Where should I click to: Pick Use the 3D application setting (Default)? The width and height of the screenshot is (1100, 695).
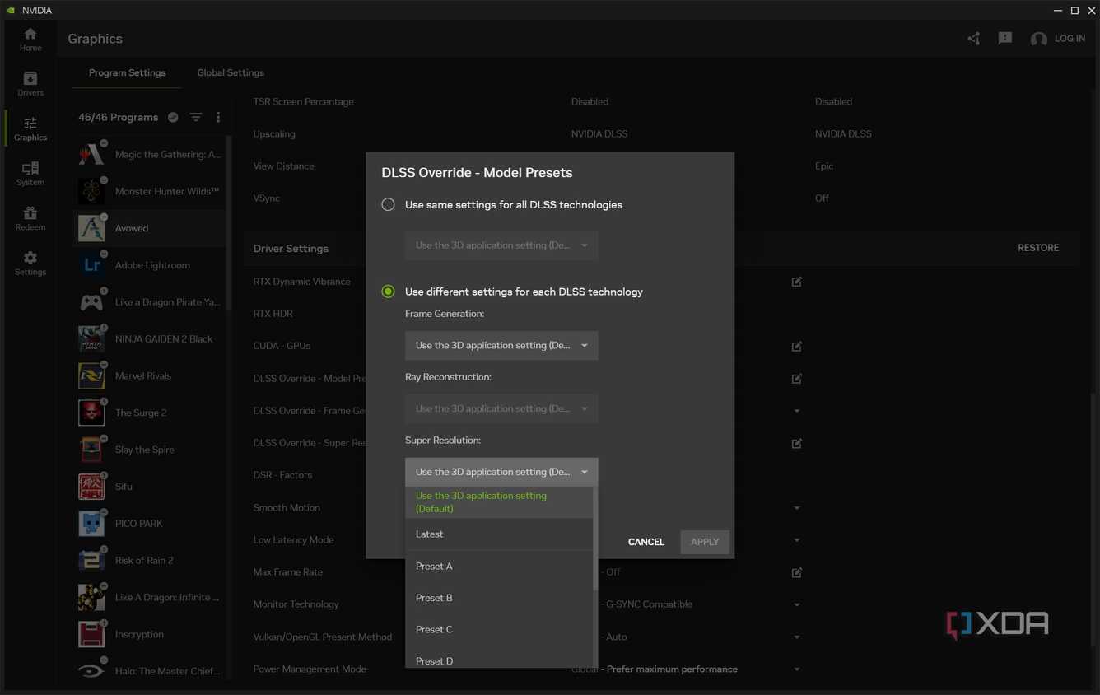tap(499, 502)
